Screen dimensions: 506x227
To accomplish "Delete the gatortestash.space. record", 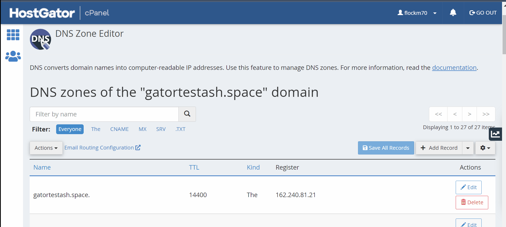I will (472, 202).
